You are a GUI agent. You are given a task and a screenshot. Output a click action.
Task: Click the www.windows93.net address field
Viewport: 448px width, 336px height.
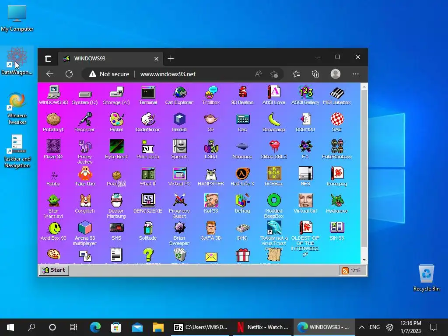168,74
